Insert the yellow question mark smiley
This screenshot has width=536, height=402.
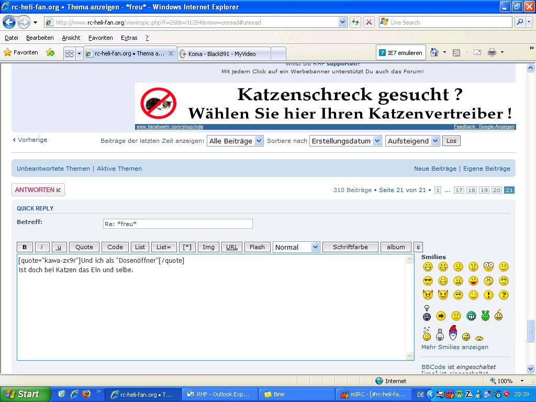click(504, 295)
